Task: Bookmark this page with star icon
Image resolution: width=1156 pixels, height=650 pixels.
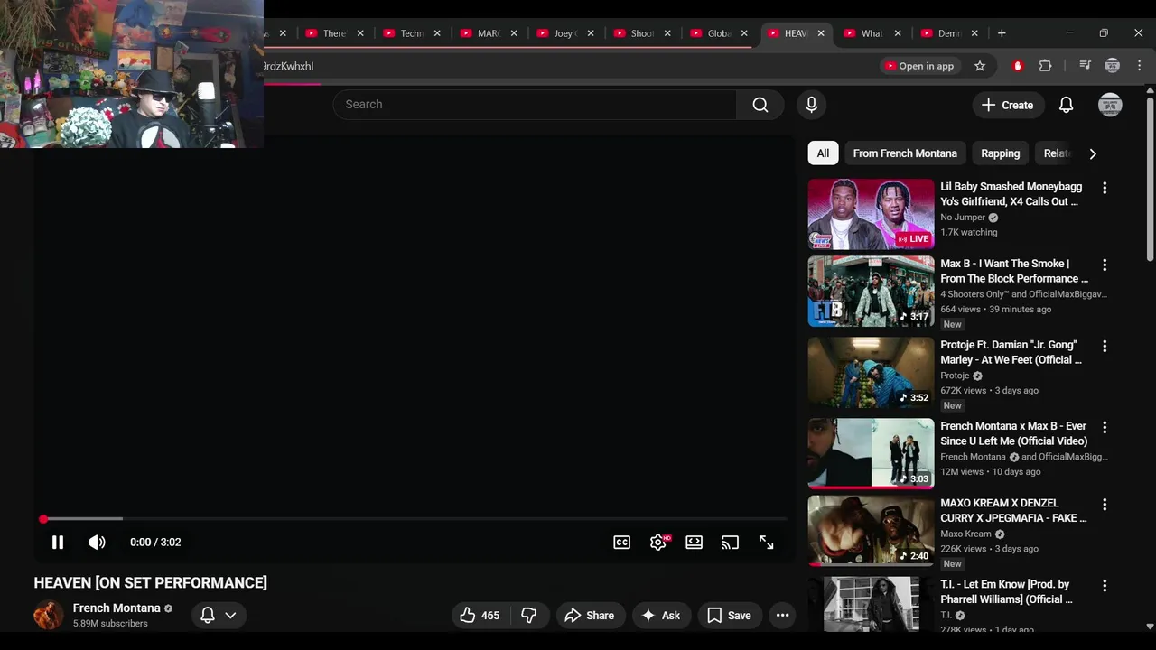Action: (980, 66)
